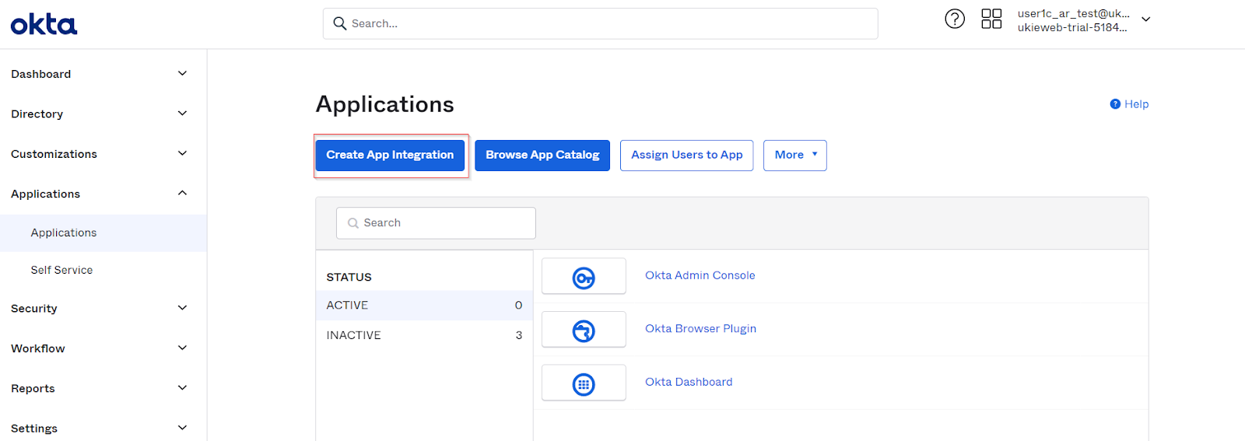Viewport: 1245px width, 441px height.
Task: Click the blue Help question icon
Action: (1115, 104)
